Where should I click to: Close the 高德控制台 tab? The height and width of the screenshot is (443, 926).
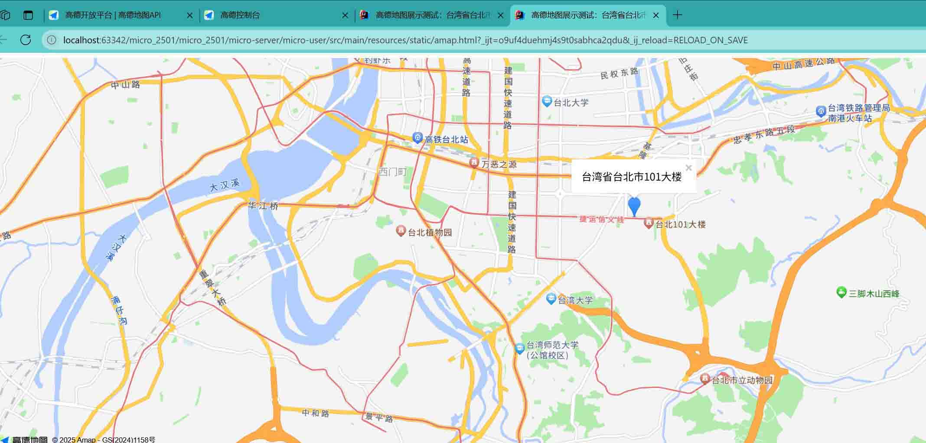pyautogui.click(x=345, y=16)
